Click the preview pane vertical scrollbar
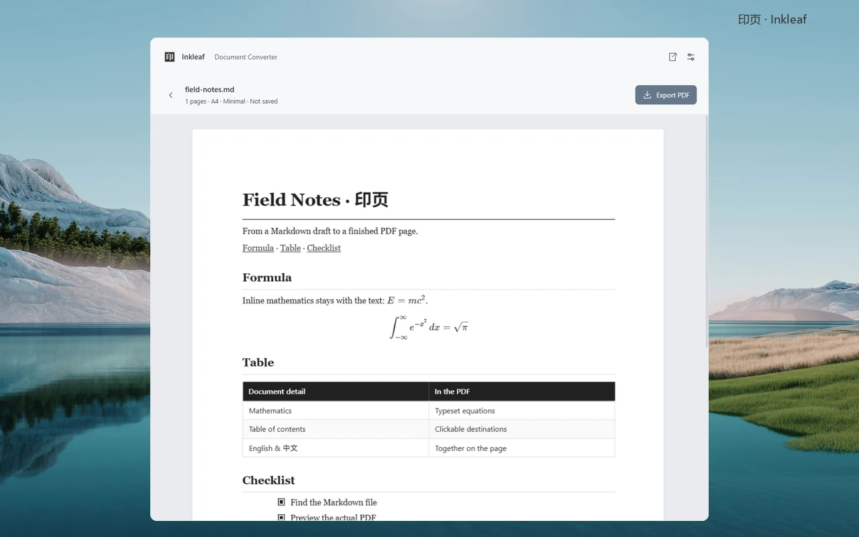 [706, 232]
